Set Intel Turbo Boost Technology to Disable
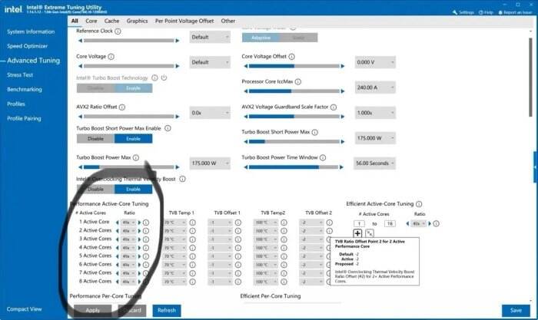538x320 pixels. (x=95, y=88)
